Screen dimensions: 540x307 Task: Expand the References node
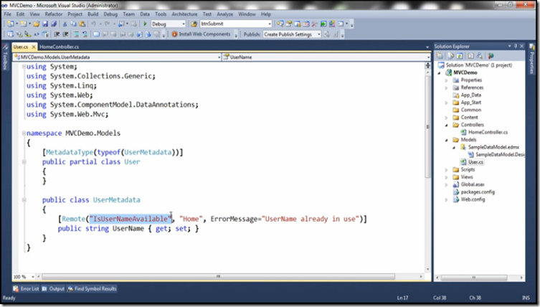click(x=446, y=88)
